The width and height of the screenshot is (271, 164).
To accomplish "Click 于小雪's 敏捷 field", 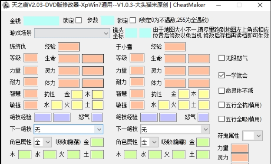I will coord(137,105).
